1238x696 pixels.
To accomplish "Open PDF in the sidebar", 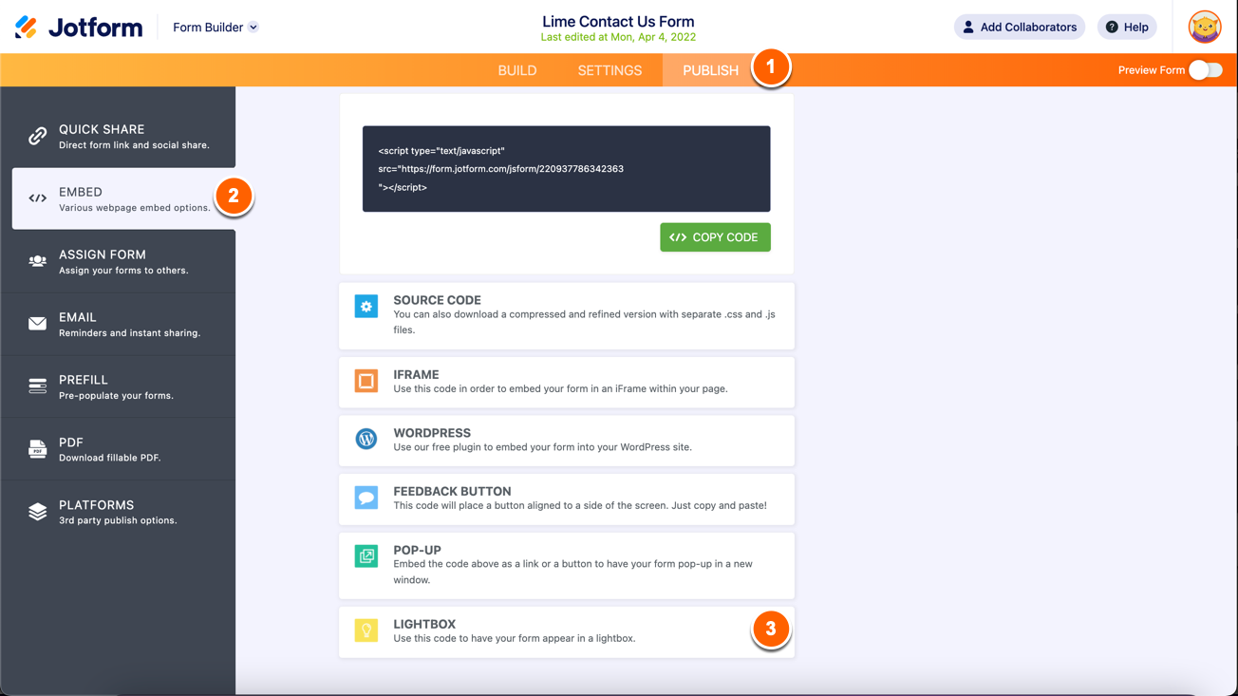I will click(118, 449).
